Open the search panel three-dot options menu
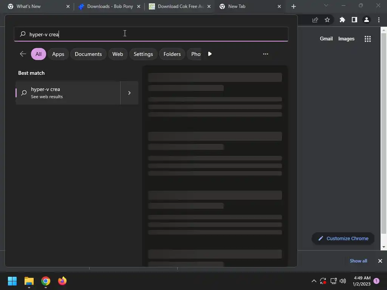 266,54
